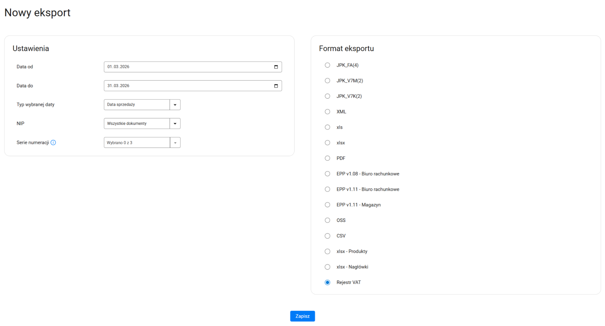Expand the Serie numeracji selector
The image size is (605, 326).
pyautogui.click(x=175, y=142)
